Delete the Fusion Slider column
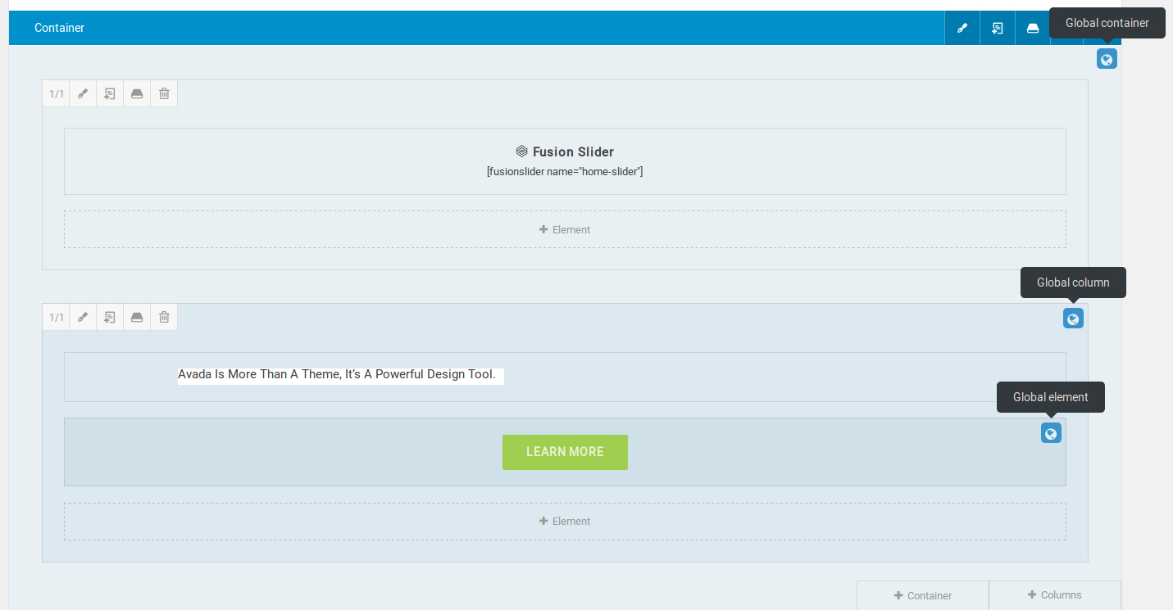1173x610 pixels. [164, 93]
